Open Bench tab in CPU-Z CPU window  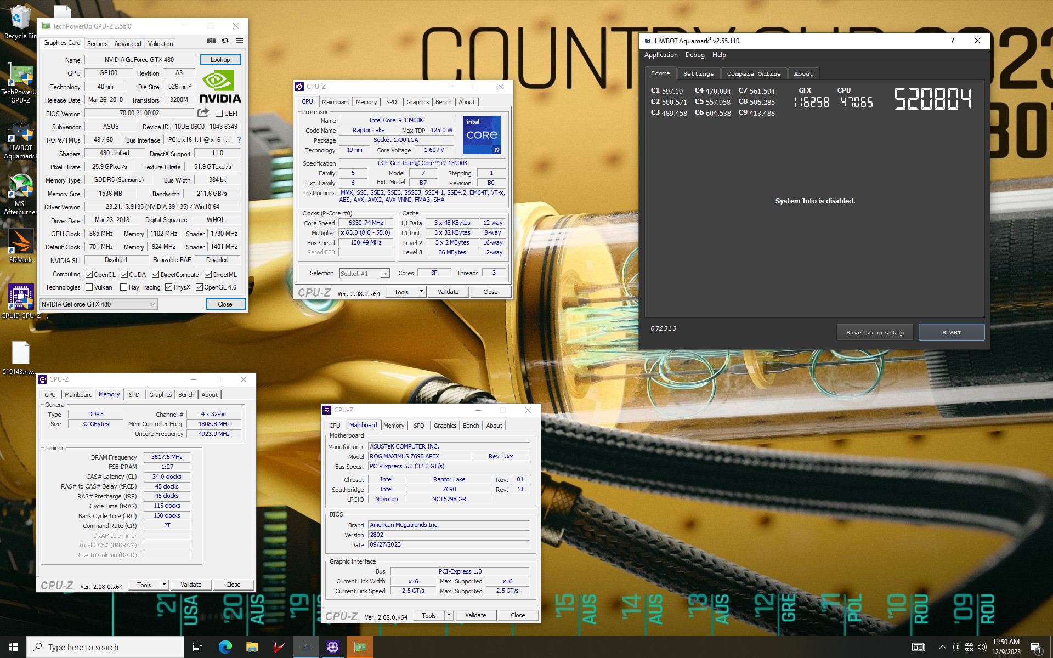[x=443, y=102]
